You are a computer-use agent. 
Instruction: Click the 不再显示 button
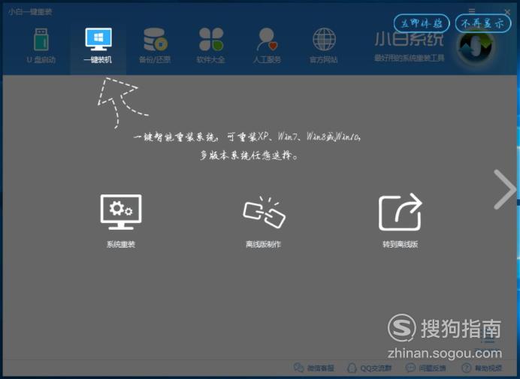point(483,23)
